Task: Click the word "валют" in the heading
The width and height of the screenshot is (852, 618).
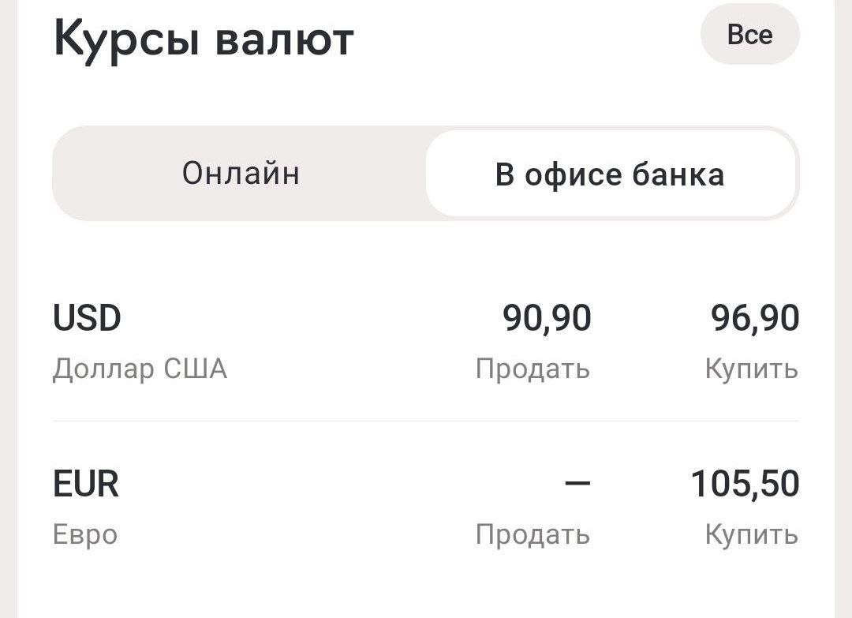Action: coord(284,39)
